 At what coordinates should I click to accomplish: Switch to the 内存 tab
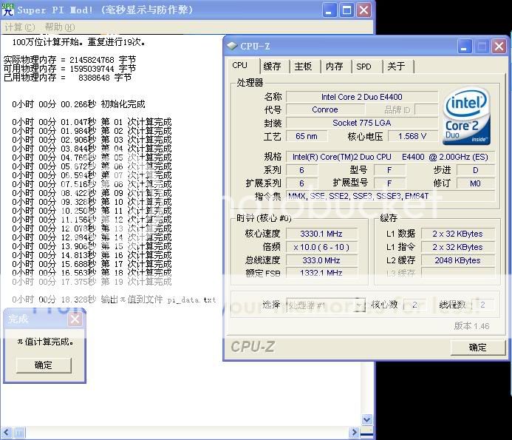[334, 67]
